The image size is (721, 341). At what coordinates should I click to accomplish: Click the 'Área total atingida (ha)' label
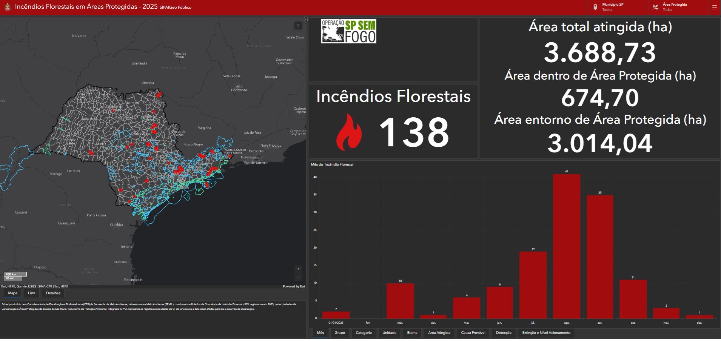(x=600, y=27)
